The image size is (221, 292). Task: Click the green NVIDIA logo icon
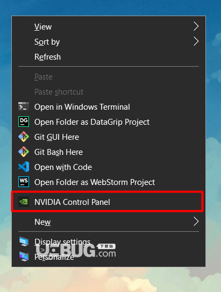click(24, 202)
